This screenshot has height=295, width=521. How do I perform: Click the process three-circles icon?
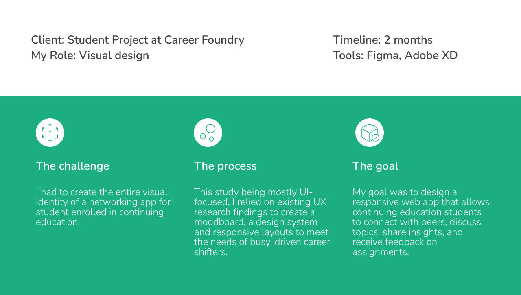click(208, 133)
